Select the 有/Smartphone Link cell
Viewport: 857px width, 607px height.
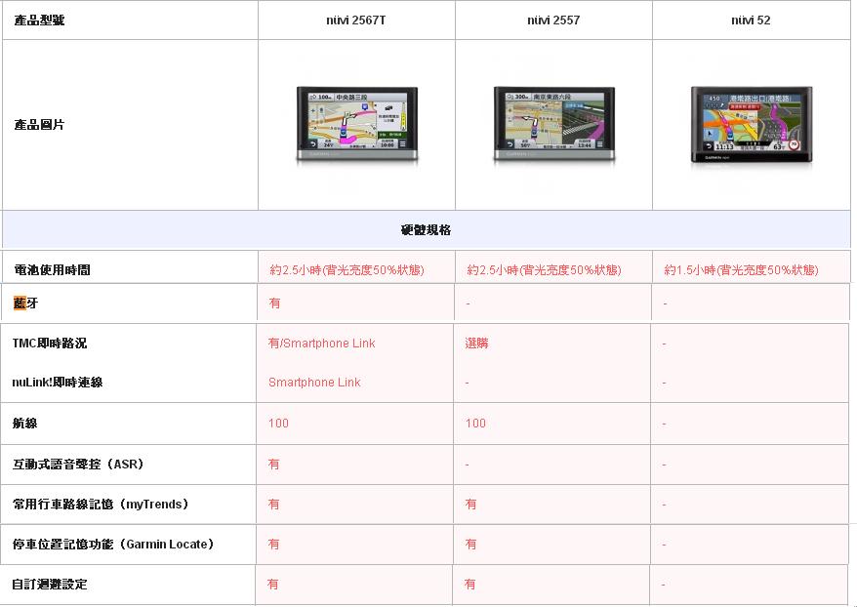point(321,344)
